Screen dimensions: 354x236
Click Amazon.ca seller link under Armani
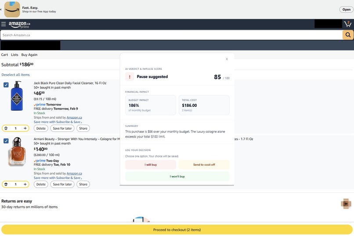[74, 174]
